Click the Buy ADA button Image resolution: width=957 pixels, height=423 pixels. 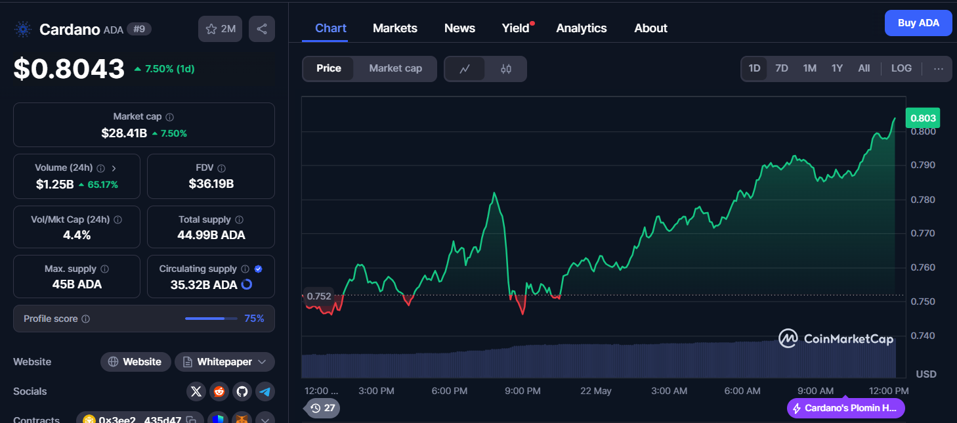(918, 23)
